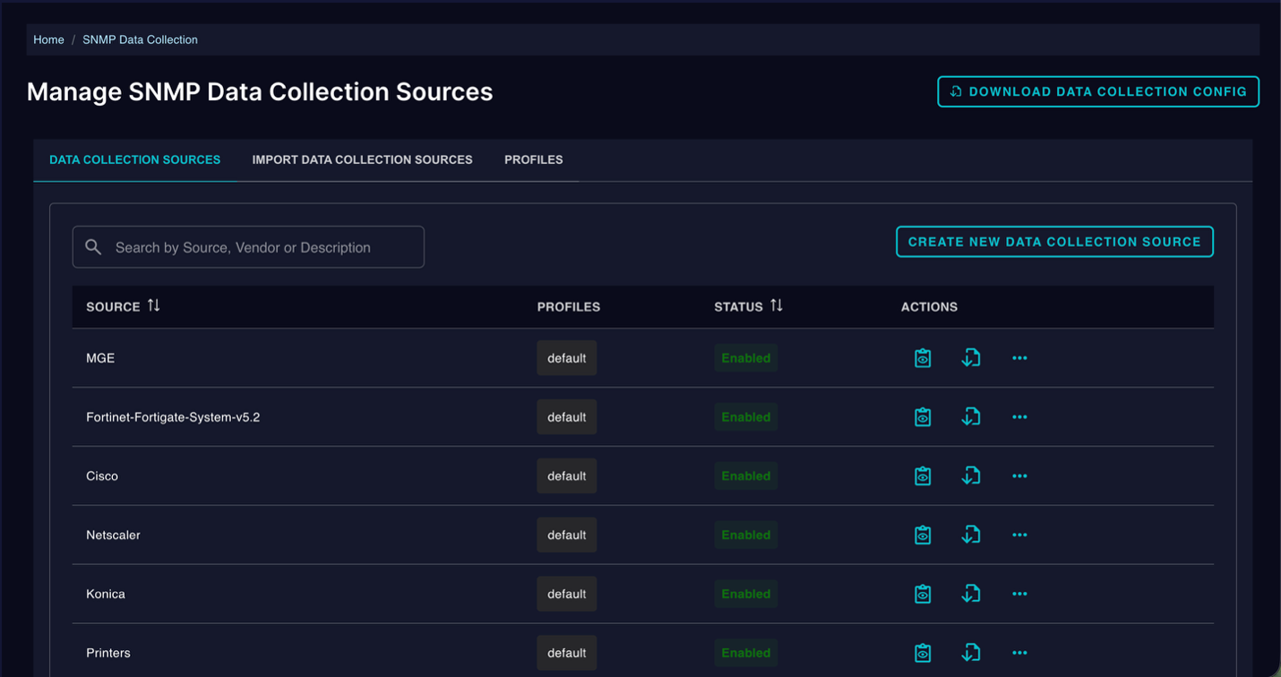Viewport: 1281px width, 677px height.
Task: View details icon for Konica row
Action: 923,595
